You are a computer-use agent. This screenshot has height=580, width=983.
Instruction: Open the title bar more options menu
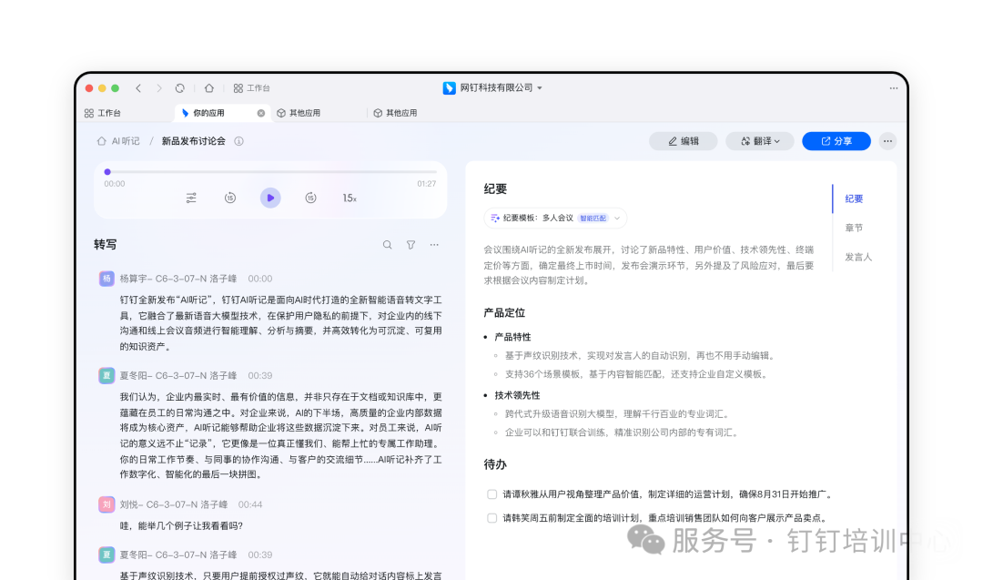click(x=894, y=88)
